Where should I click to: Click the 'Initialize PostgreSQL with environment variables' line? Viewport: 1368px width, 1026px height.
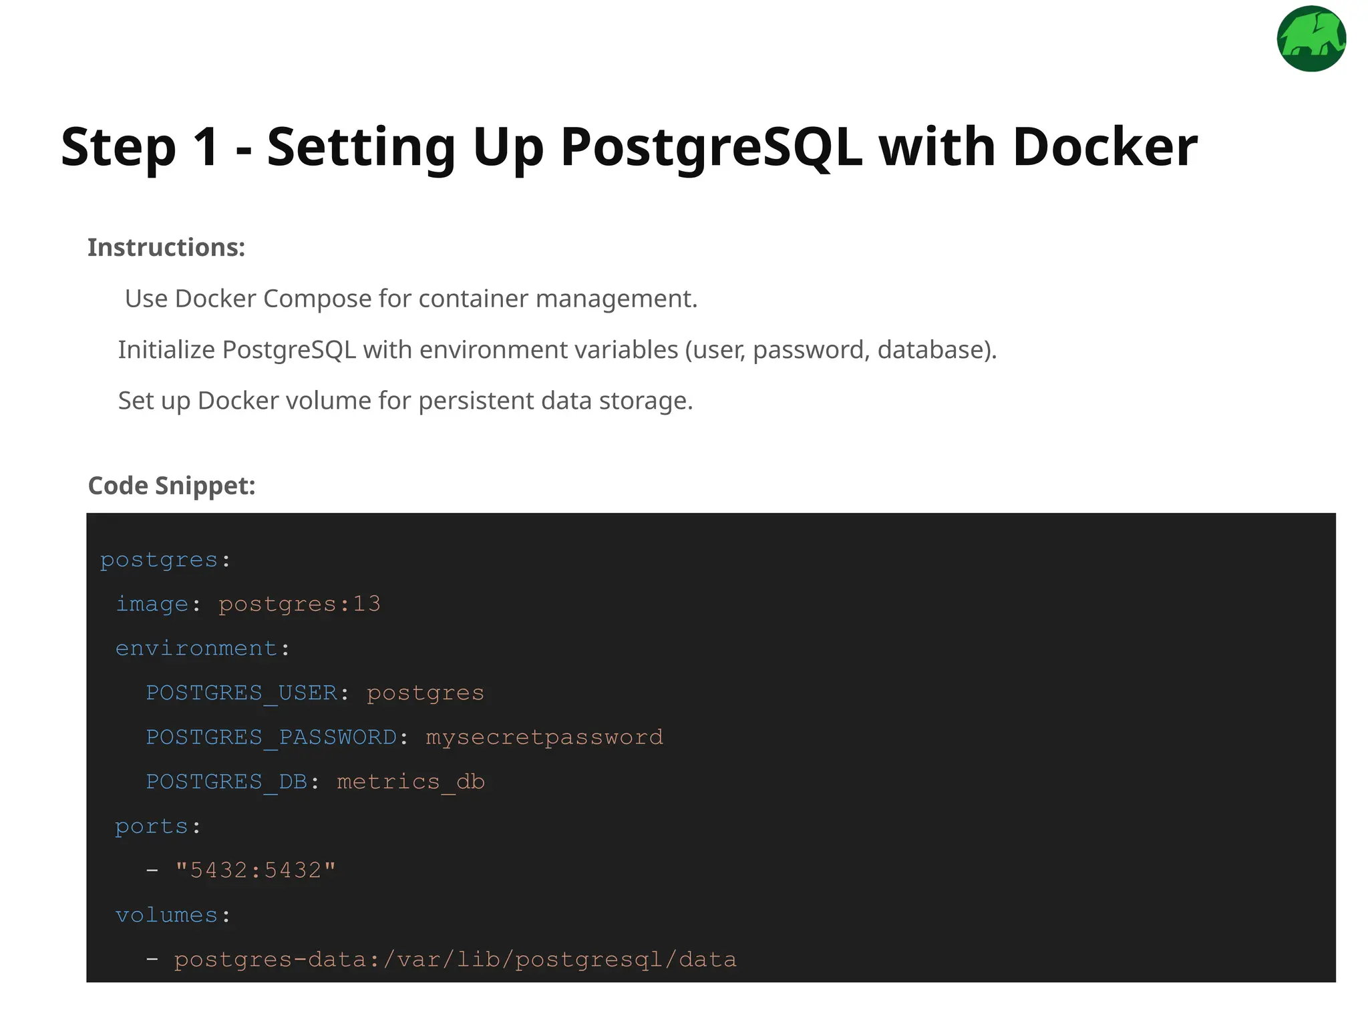[557, 350]
